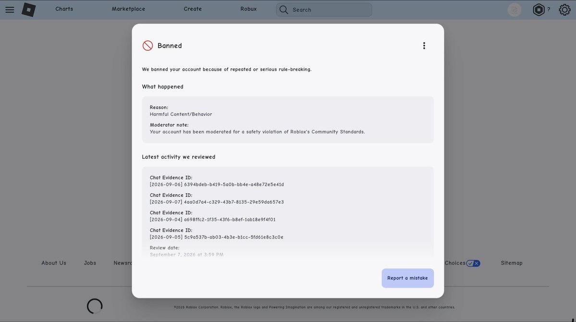The image size is (576, 322).
Task: Click the Roblox copyright notice text
Action: [x=315, y=307]
